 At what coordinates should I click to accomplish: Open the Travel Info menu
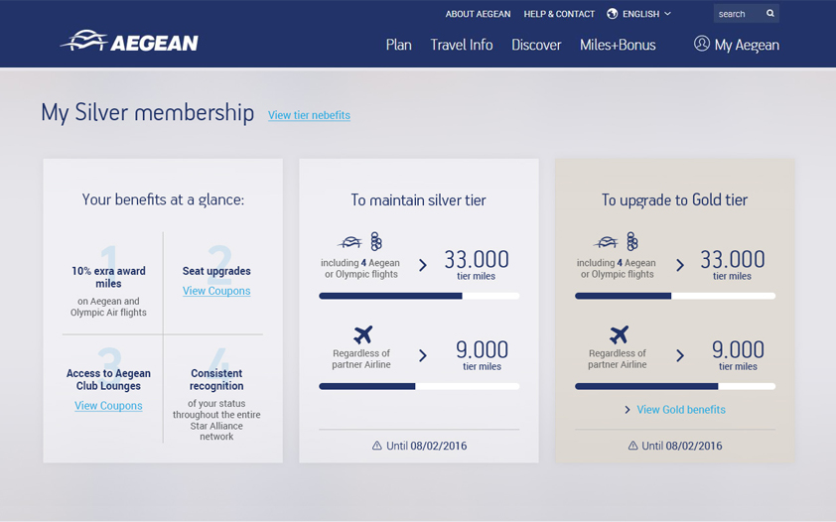(x=462, y=45)
